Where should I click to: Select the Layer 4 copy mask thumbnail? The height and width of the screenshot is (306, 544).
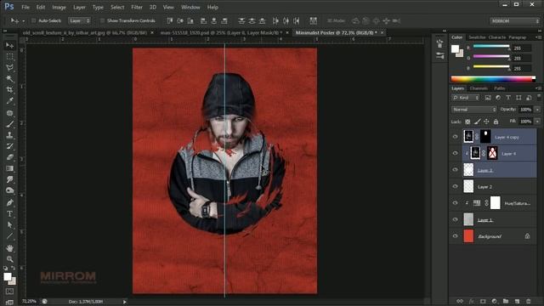[485, 137]
